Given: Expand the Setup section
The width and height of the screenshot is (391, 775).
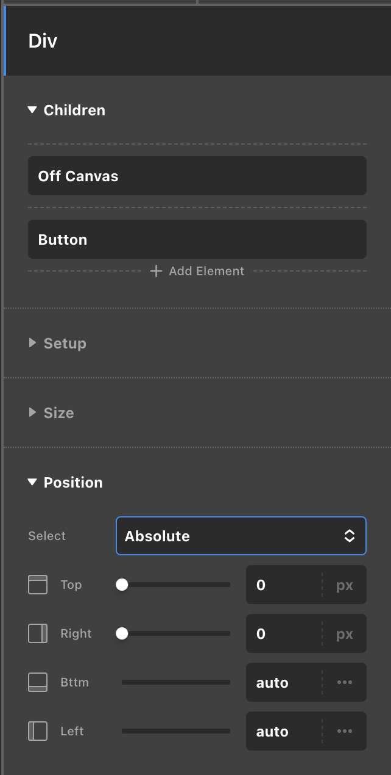Looking at the screenshot, I should click(33, 344).
